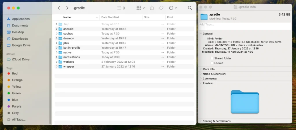Expand Sharing & Permissions section

point(201,121)
